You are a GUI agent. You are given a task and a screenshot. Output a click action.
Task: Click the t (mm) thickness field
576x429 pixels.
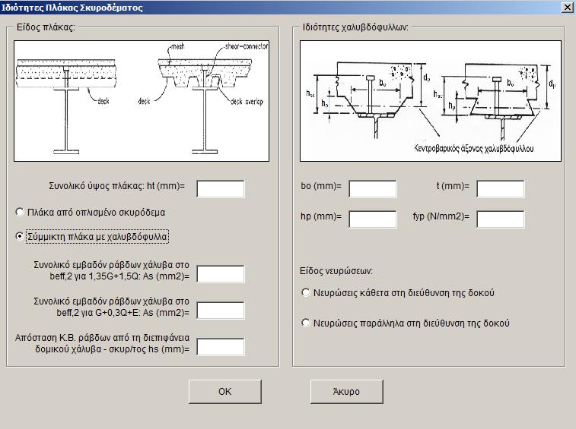point(501,188)
